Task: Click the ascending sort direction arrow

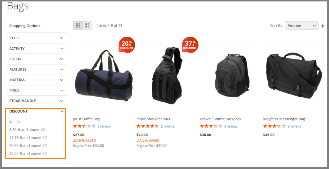Action: [x=323, y=26]
